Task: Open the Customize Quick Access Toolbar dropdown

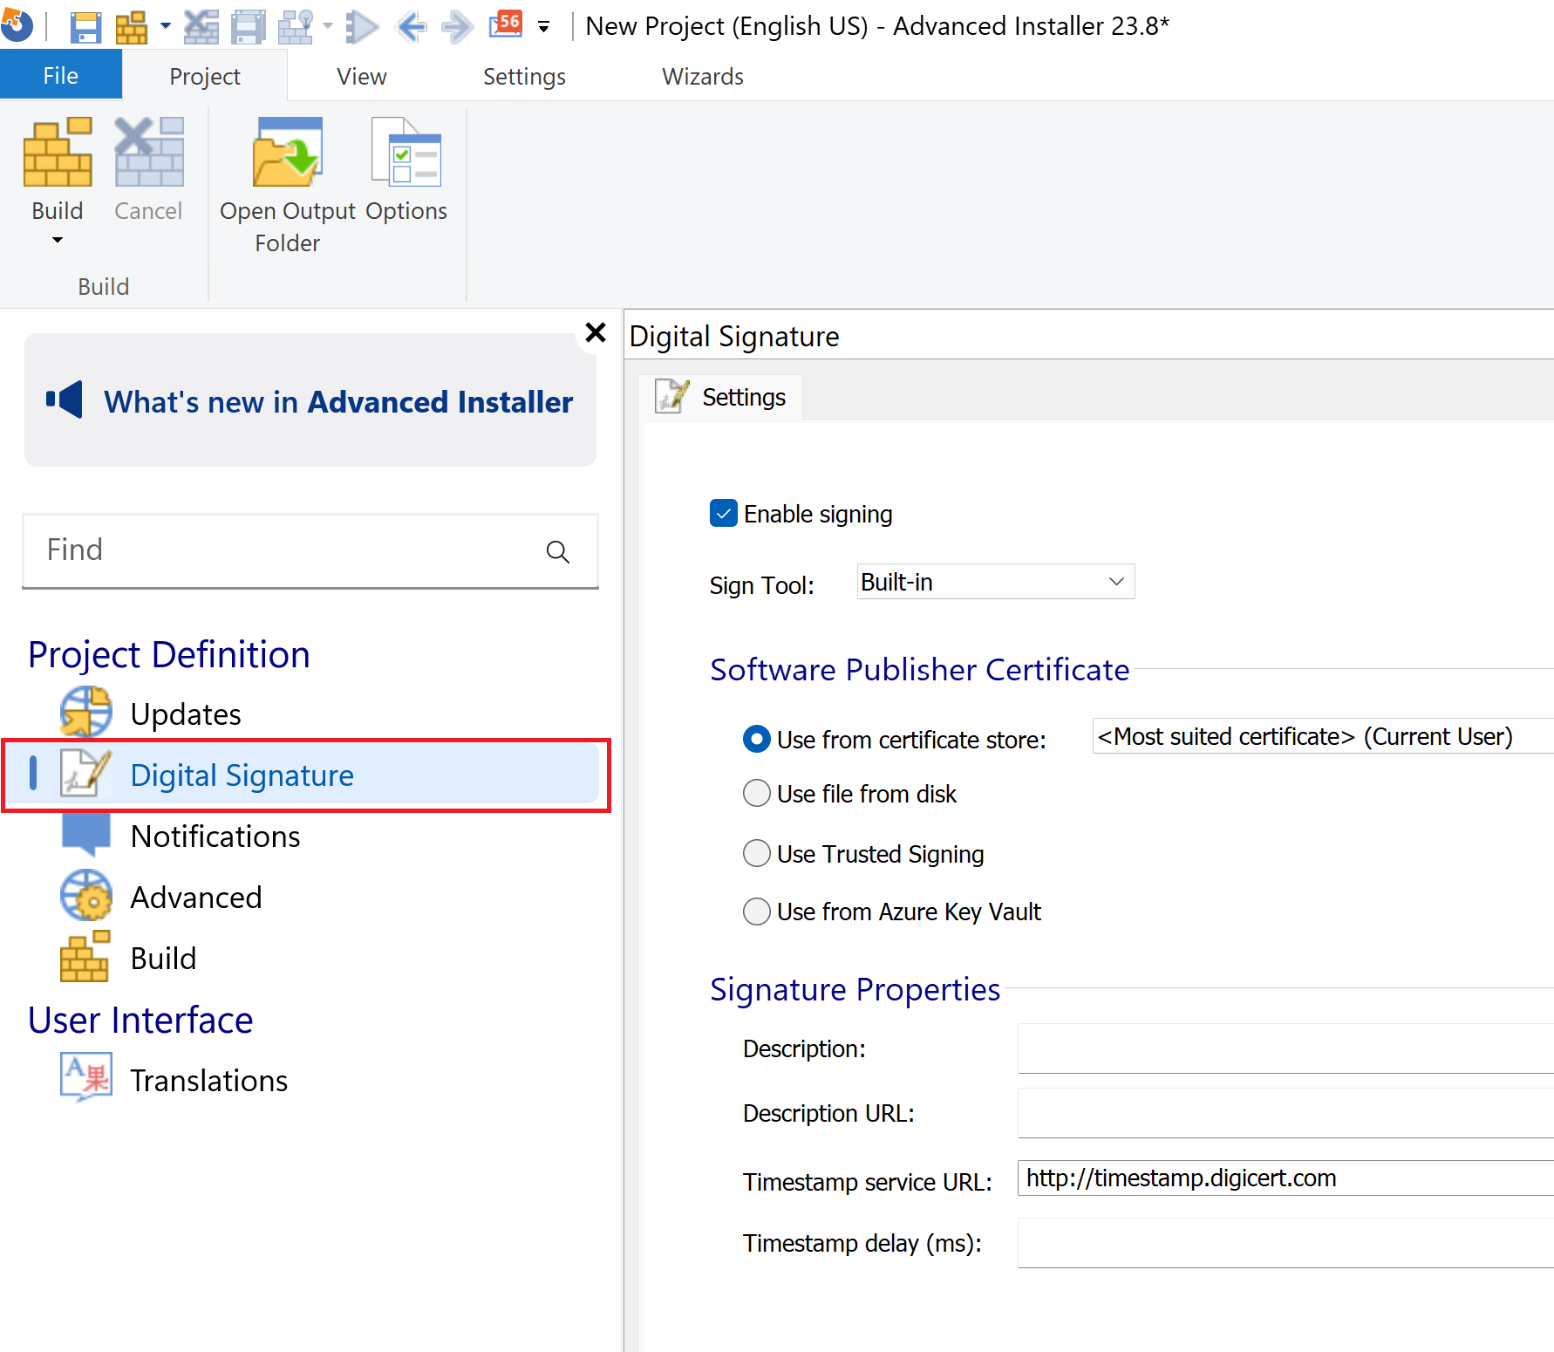Action: (x=543, y=27)
